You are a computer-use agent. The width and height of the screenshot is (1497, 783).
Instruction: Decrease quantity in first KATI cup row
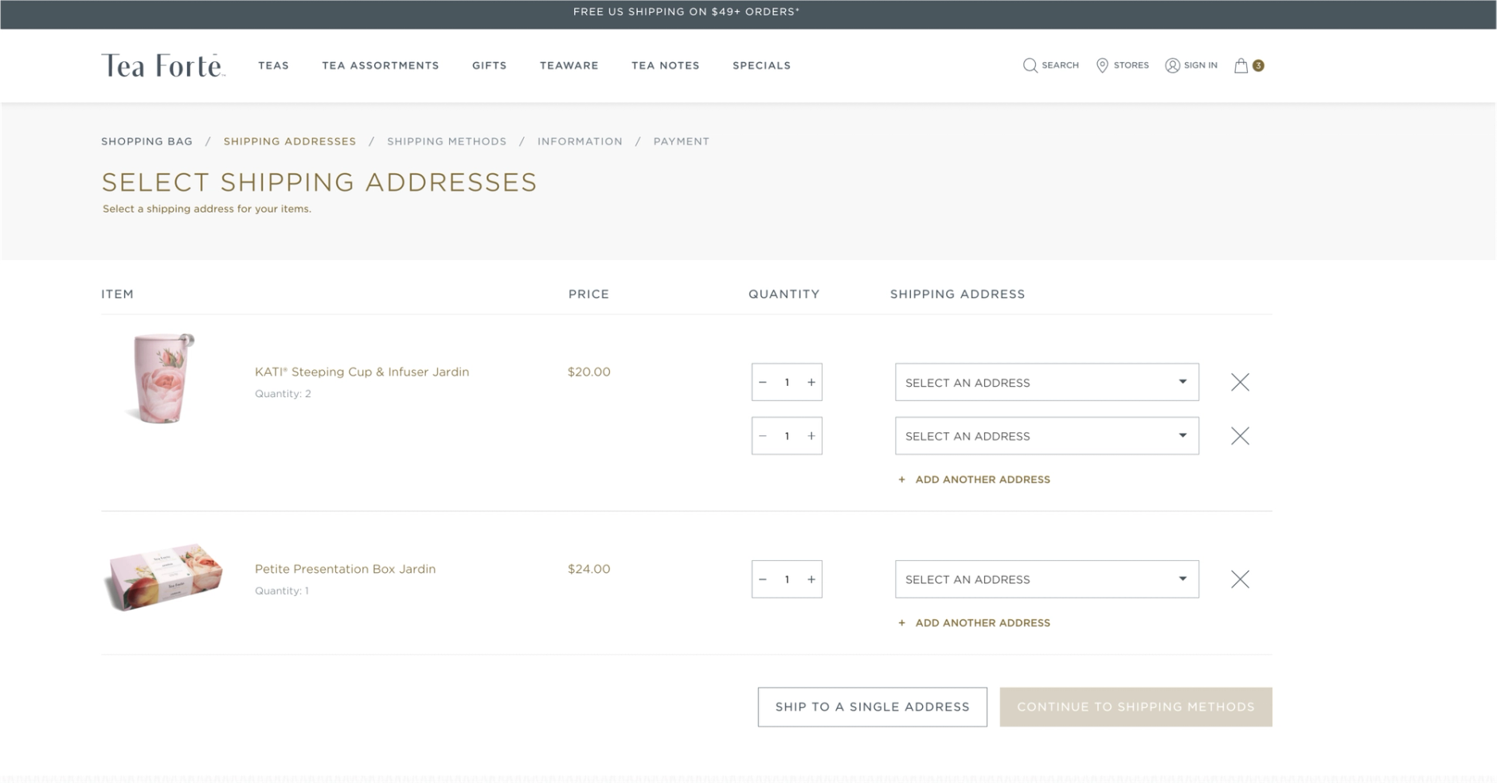tap(763, 382)
